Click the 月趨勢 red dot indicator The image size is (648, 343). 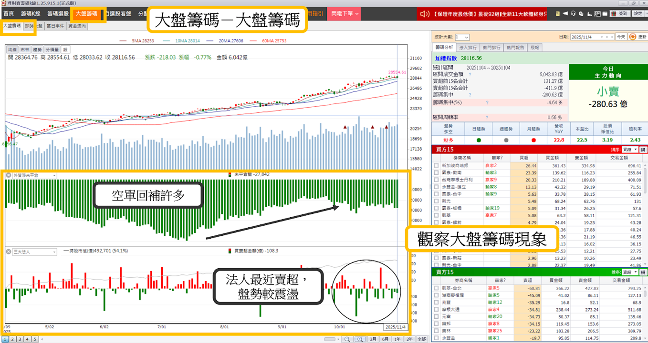coord(533,140)
